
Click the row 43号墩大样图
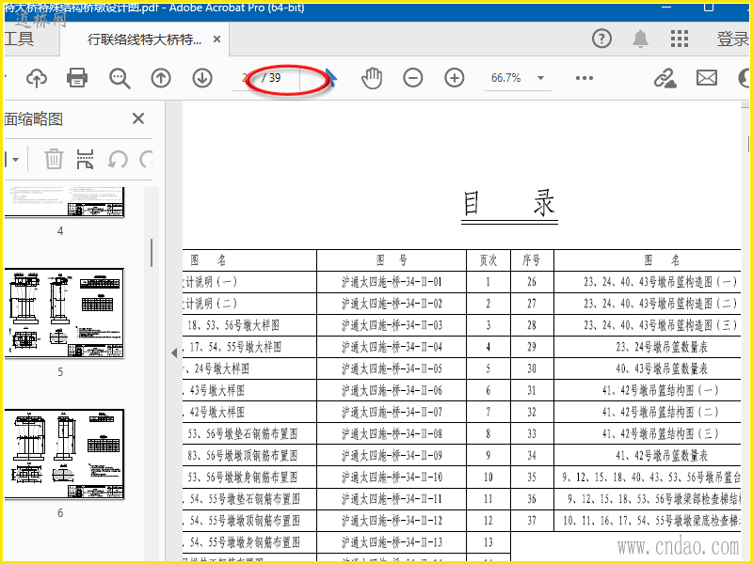tap(249, 390)
